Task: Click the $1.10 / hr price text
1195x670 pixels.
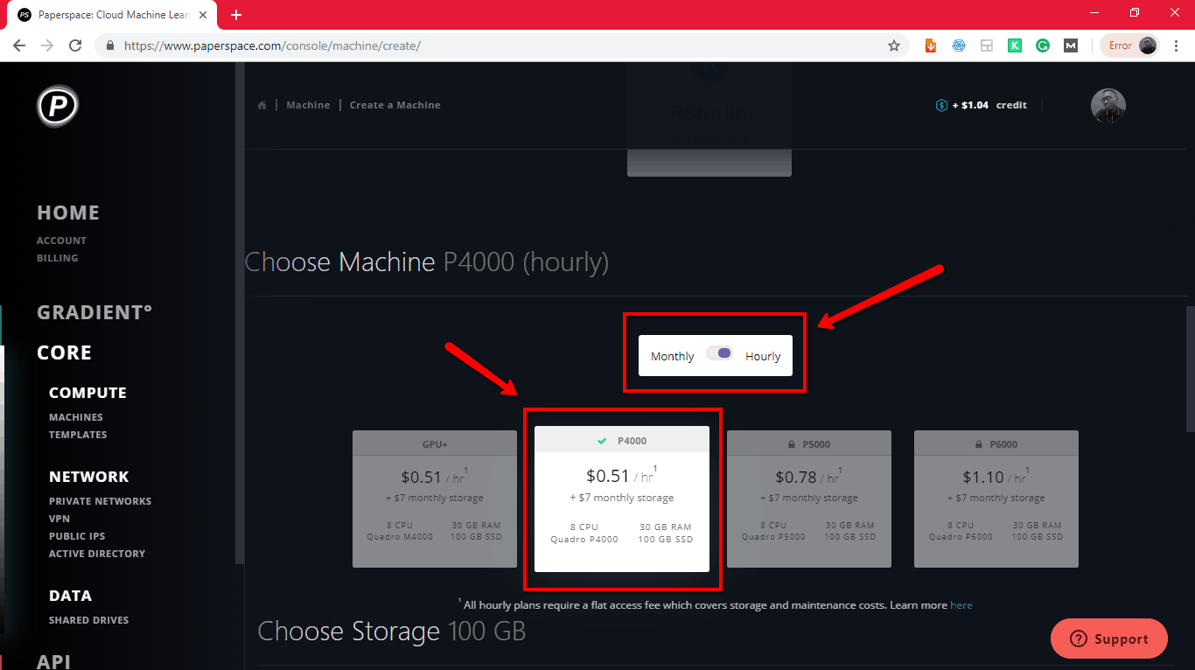Action: (995, 478)
